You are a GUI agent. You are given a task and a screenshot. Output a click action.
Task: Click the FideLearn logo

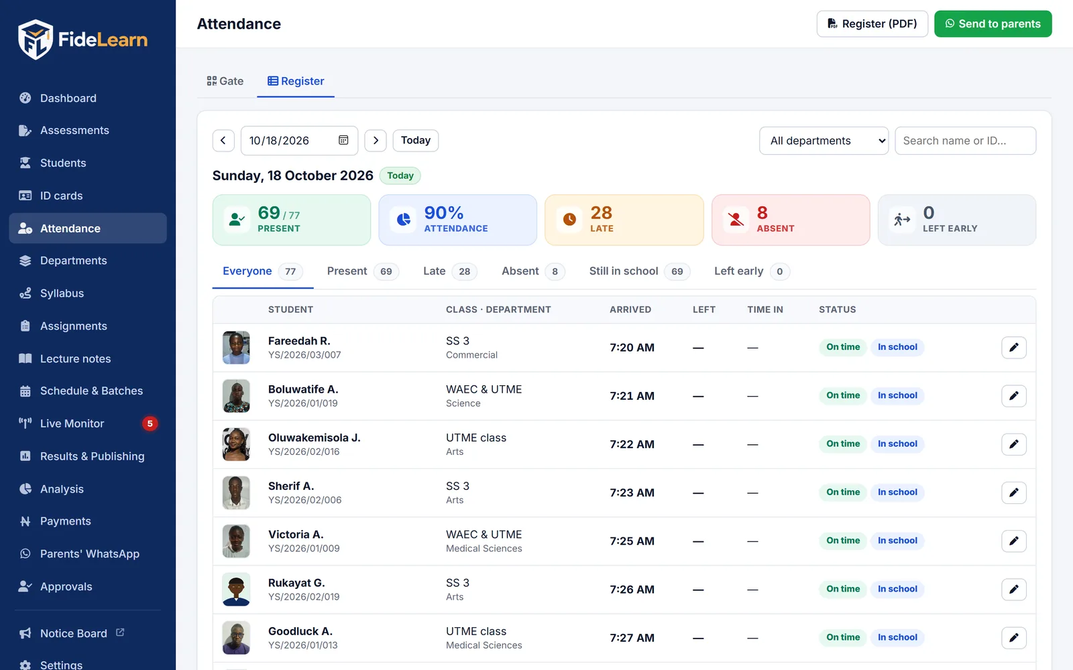[x=83, y=40]
